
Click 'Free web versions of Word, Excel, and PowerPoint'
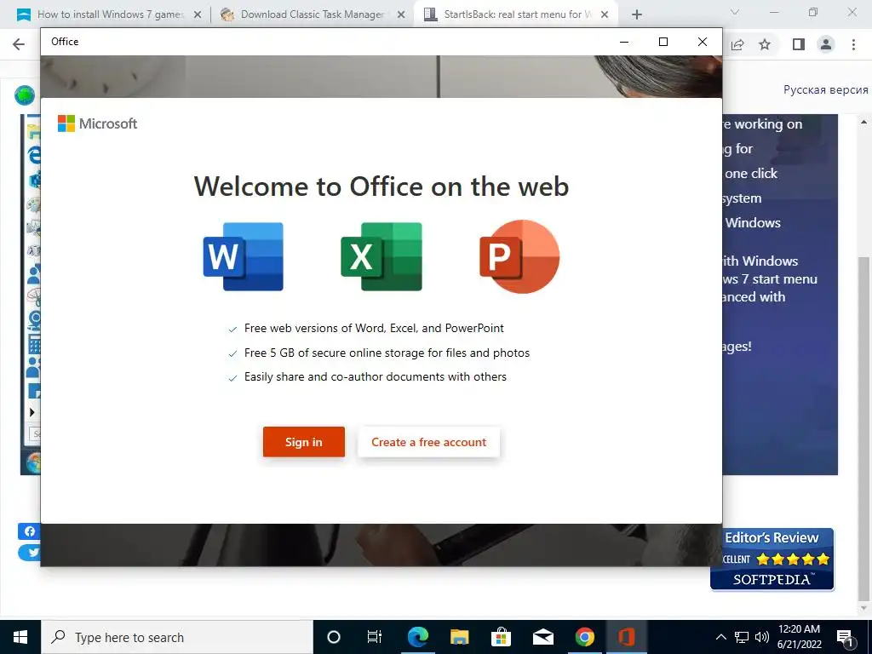click(374, 328)
